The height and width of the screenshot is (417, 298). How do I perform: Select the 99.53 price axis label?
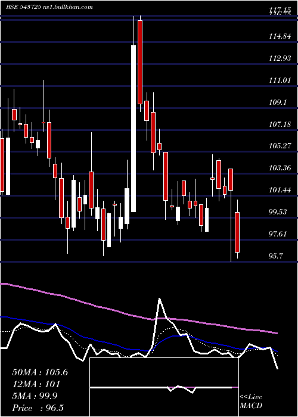[x=278, y=212]
